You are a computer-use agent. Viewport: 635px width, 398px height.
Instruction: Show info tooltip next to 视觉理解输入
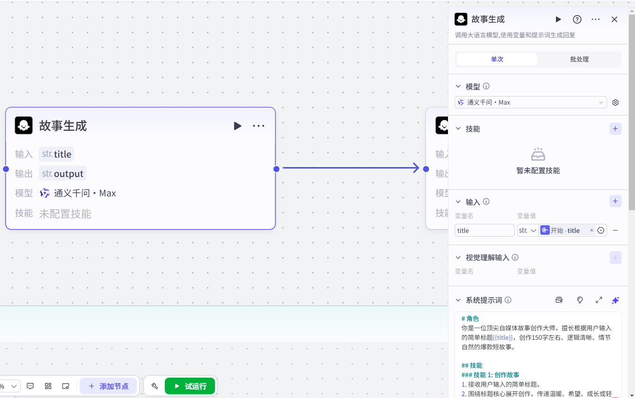pyautogui.click(x=515, y=257)
